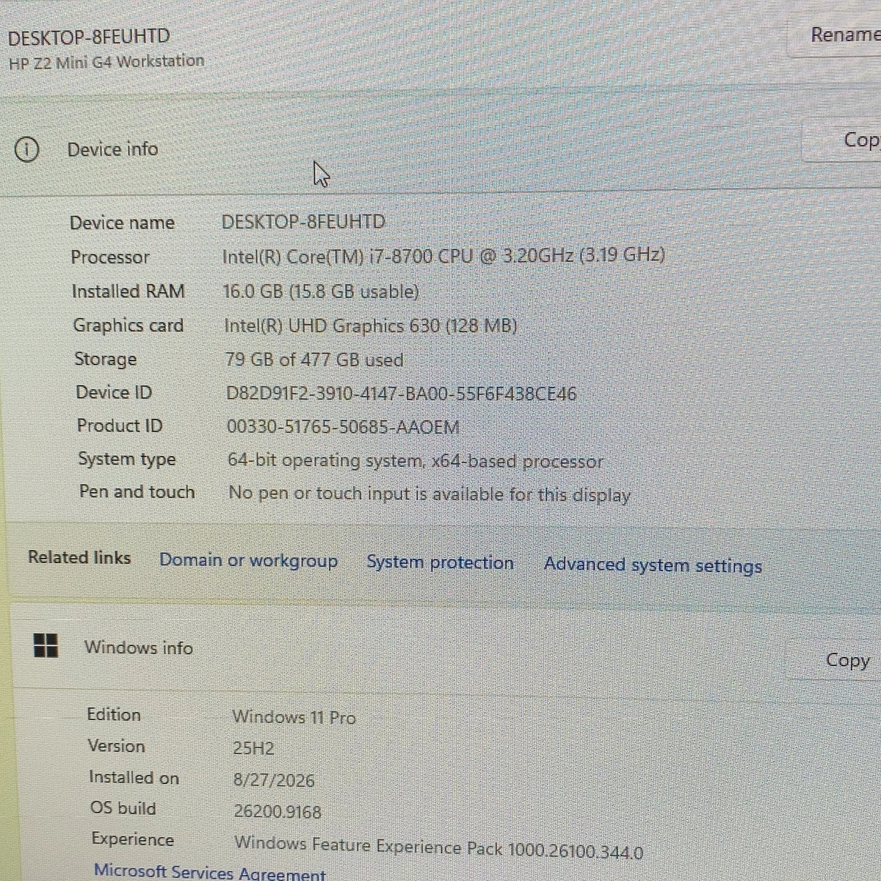Open Microsoft Services Agreement link
Image resolution: width=881 pixels, height=881 pixels.
pos(209,872)
